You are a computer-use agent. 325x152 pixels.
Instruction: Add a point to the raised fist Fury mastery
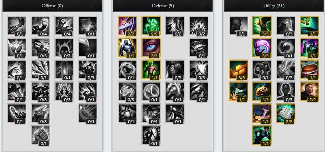tap(41, 26)
